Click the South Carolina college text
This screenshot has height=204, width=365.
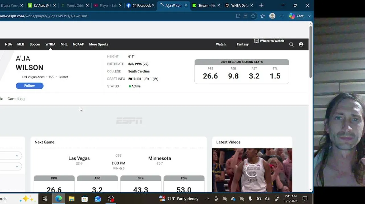pos(139,71)
